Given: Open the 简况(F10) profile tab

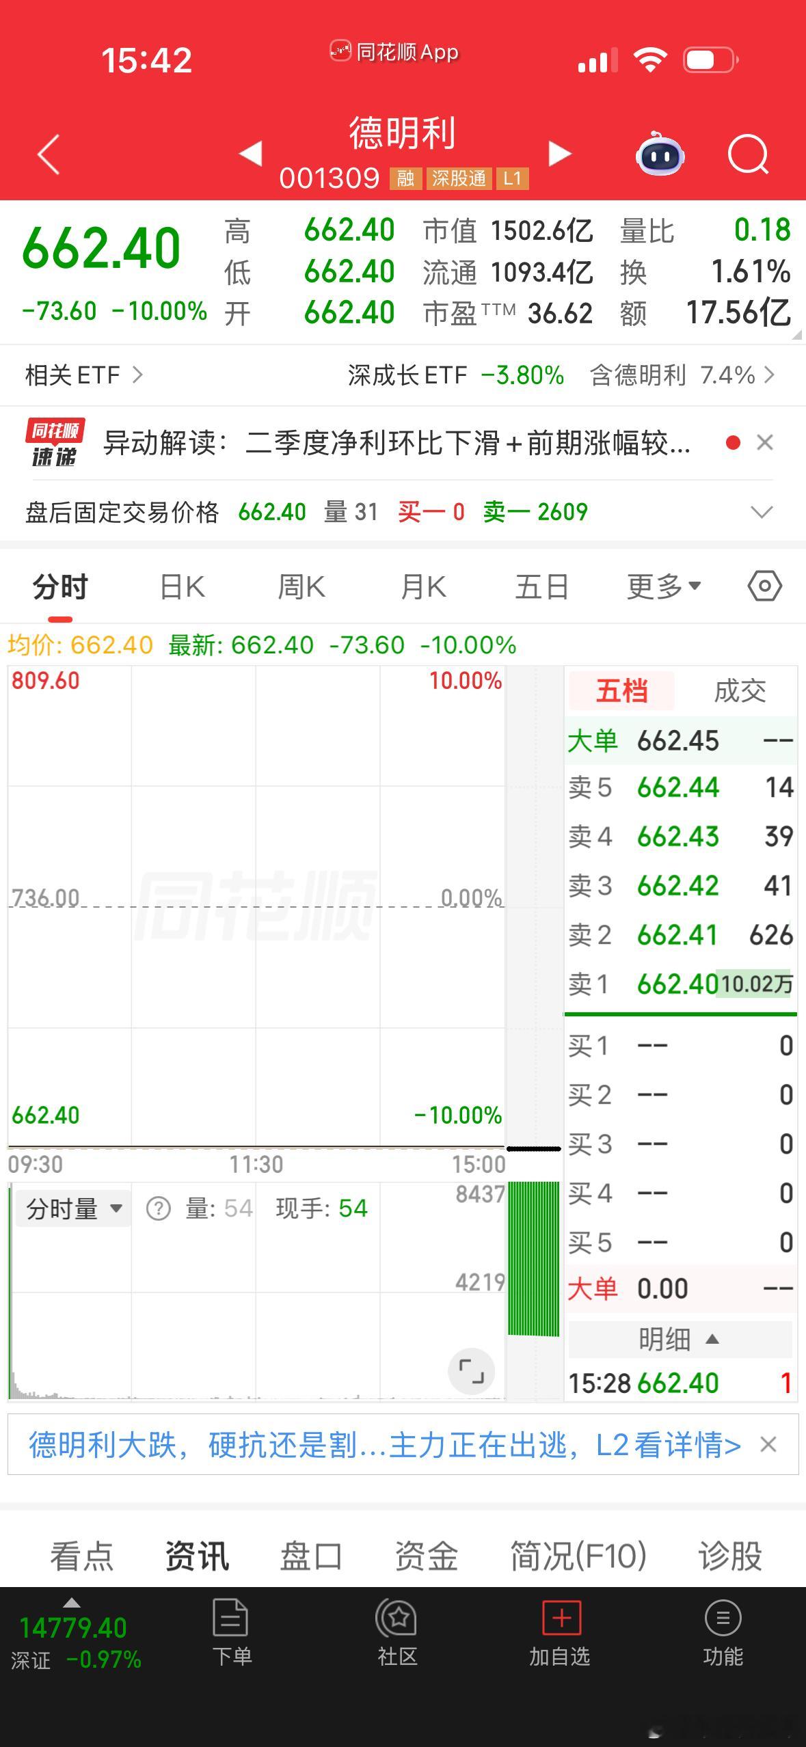Looking at the screenshot, I should [x=578, y=1556].
